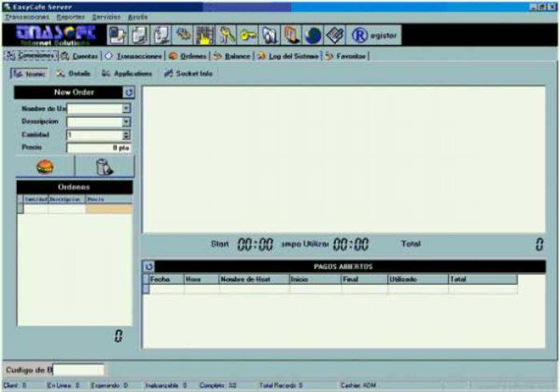Click the grid with hand toolbar icon
Screen dimensions: 560x392
(x=205, y=35)
